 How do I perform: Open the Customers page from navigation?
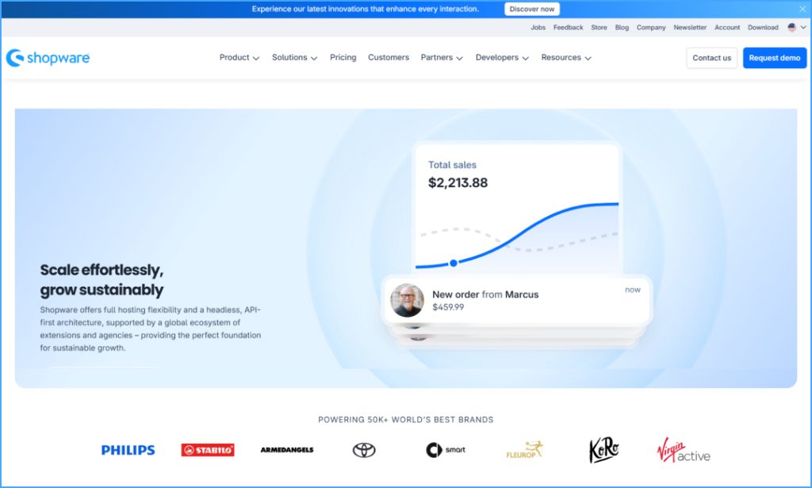[388, 57]
